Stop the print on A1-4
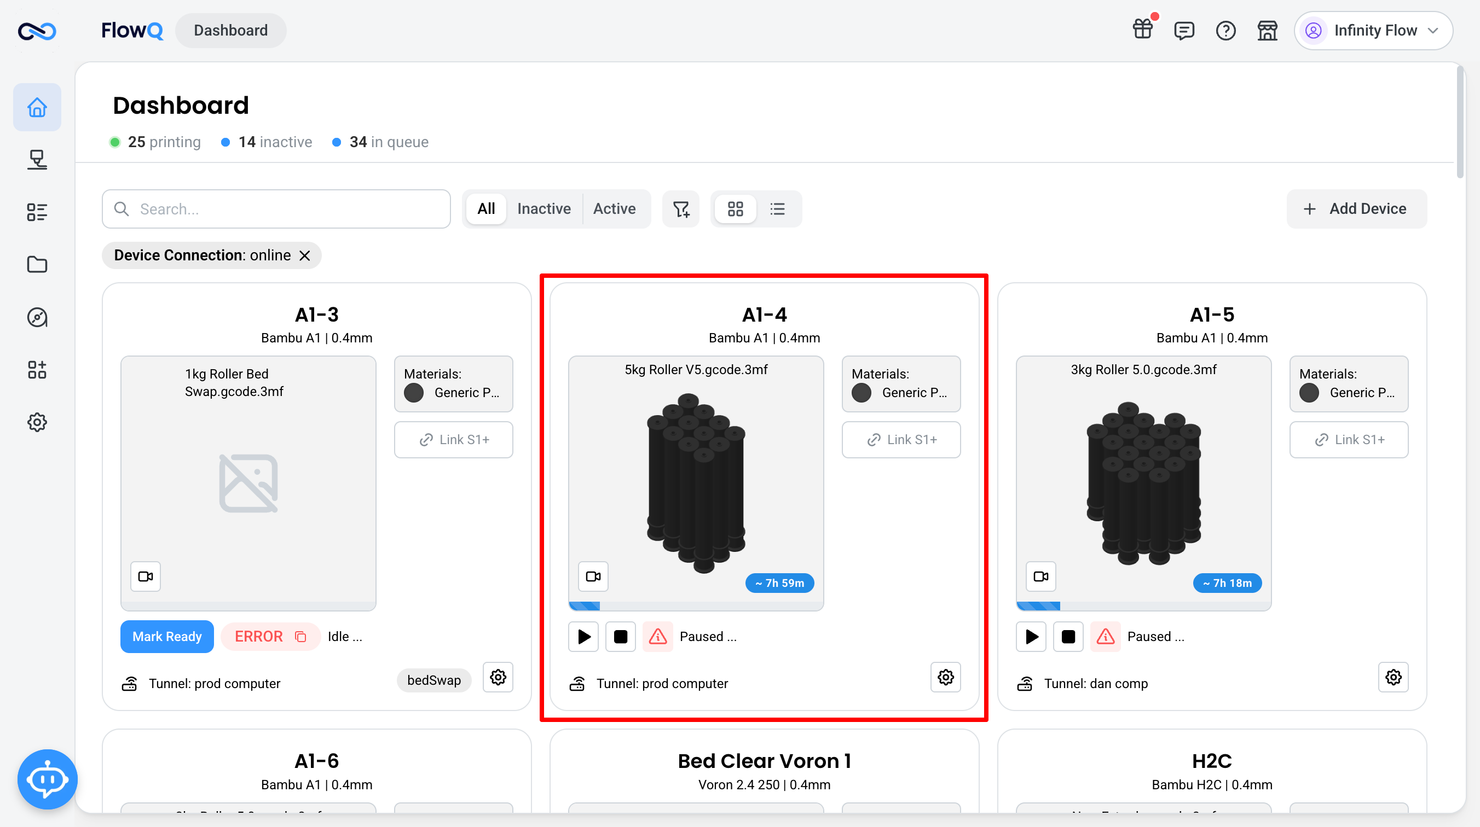Image resolution: width=1480 pixels, height=827 pixels. [x=621, y=636]
